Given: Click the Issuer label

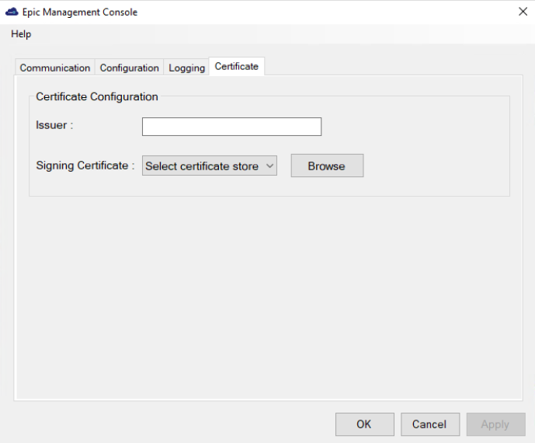Looking at the screenshot, I should (54, 125).
